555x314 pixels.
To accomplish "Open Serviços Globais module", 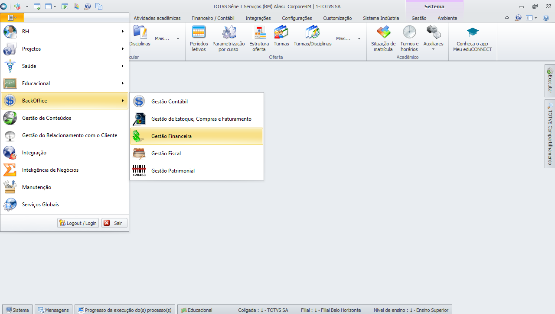I will [64, 205].
